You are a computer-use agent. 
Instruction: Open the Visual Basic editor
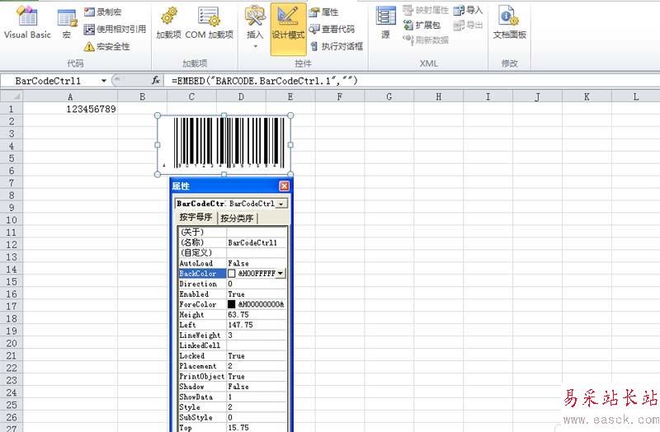coord(27,23)
